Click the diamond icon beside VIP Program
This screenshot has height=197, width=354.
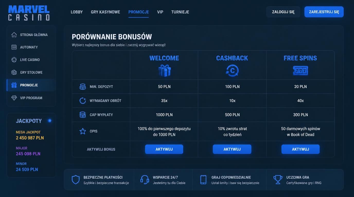click(14, 98)
